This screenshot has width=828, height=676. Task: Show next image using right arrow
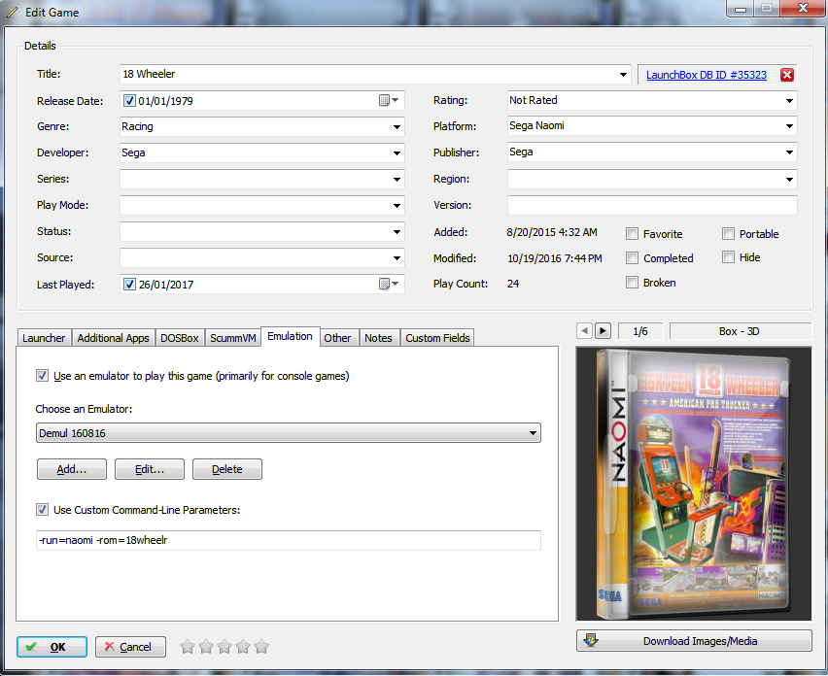point(603,331)
